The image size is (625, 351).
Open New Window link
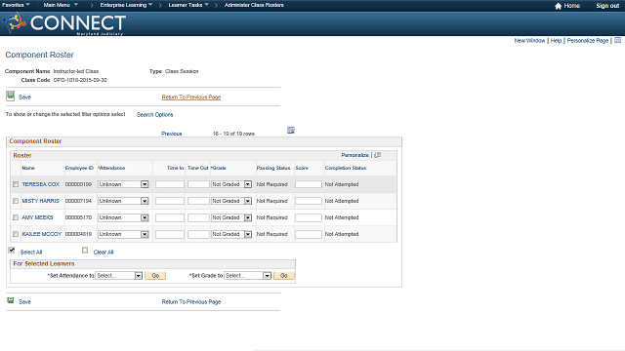coord(529,41)
